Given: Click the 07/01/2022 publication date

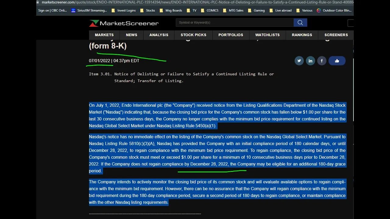Looking at the screenshot, I should click(99, 61).
